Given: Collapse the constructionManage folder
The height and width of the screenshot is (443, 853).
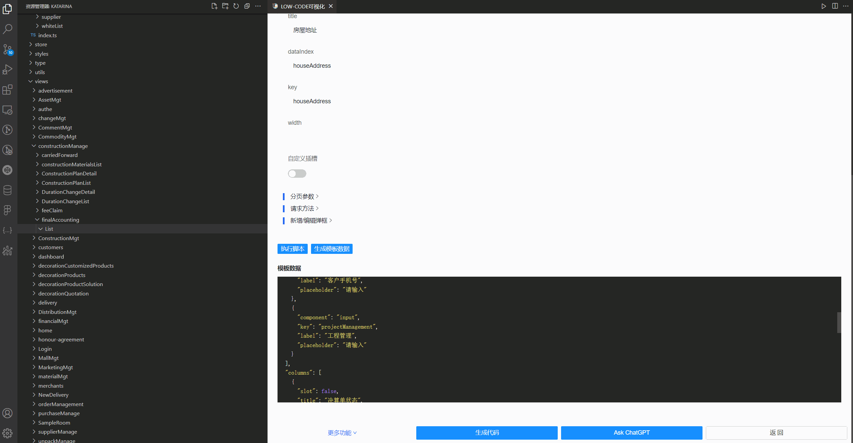Looking at the screenshot, I should (63, 146).
